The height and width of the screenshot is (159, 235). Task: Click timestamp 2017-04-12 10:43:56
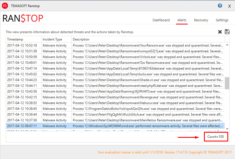(22, 91)
